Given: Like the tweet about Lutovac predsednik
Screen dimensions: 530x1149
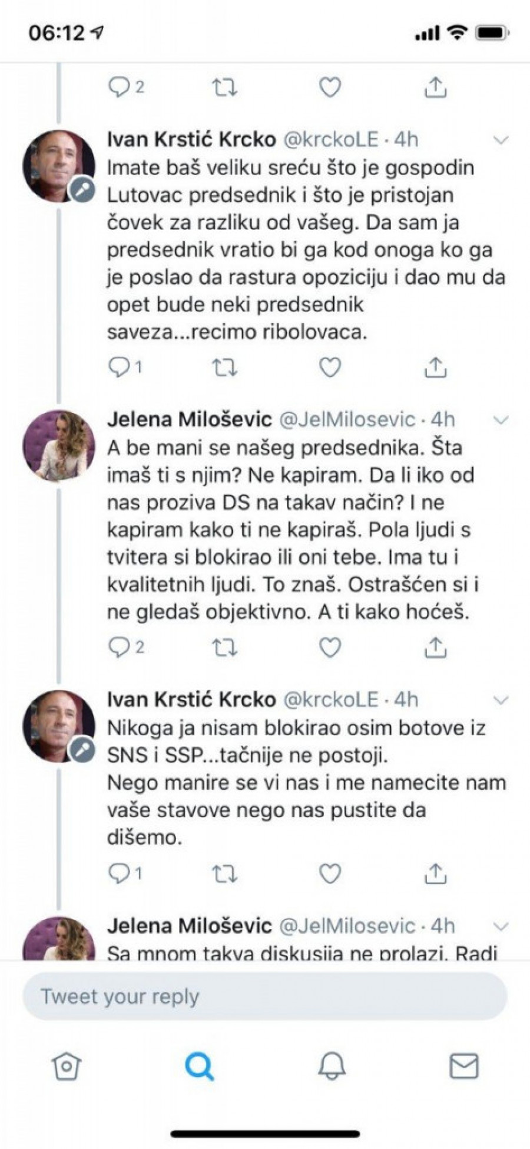Looking at the screenshot, I should (x=330, y=367).
